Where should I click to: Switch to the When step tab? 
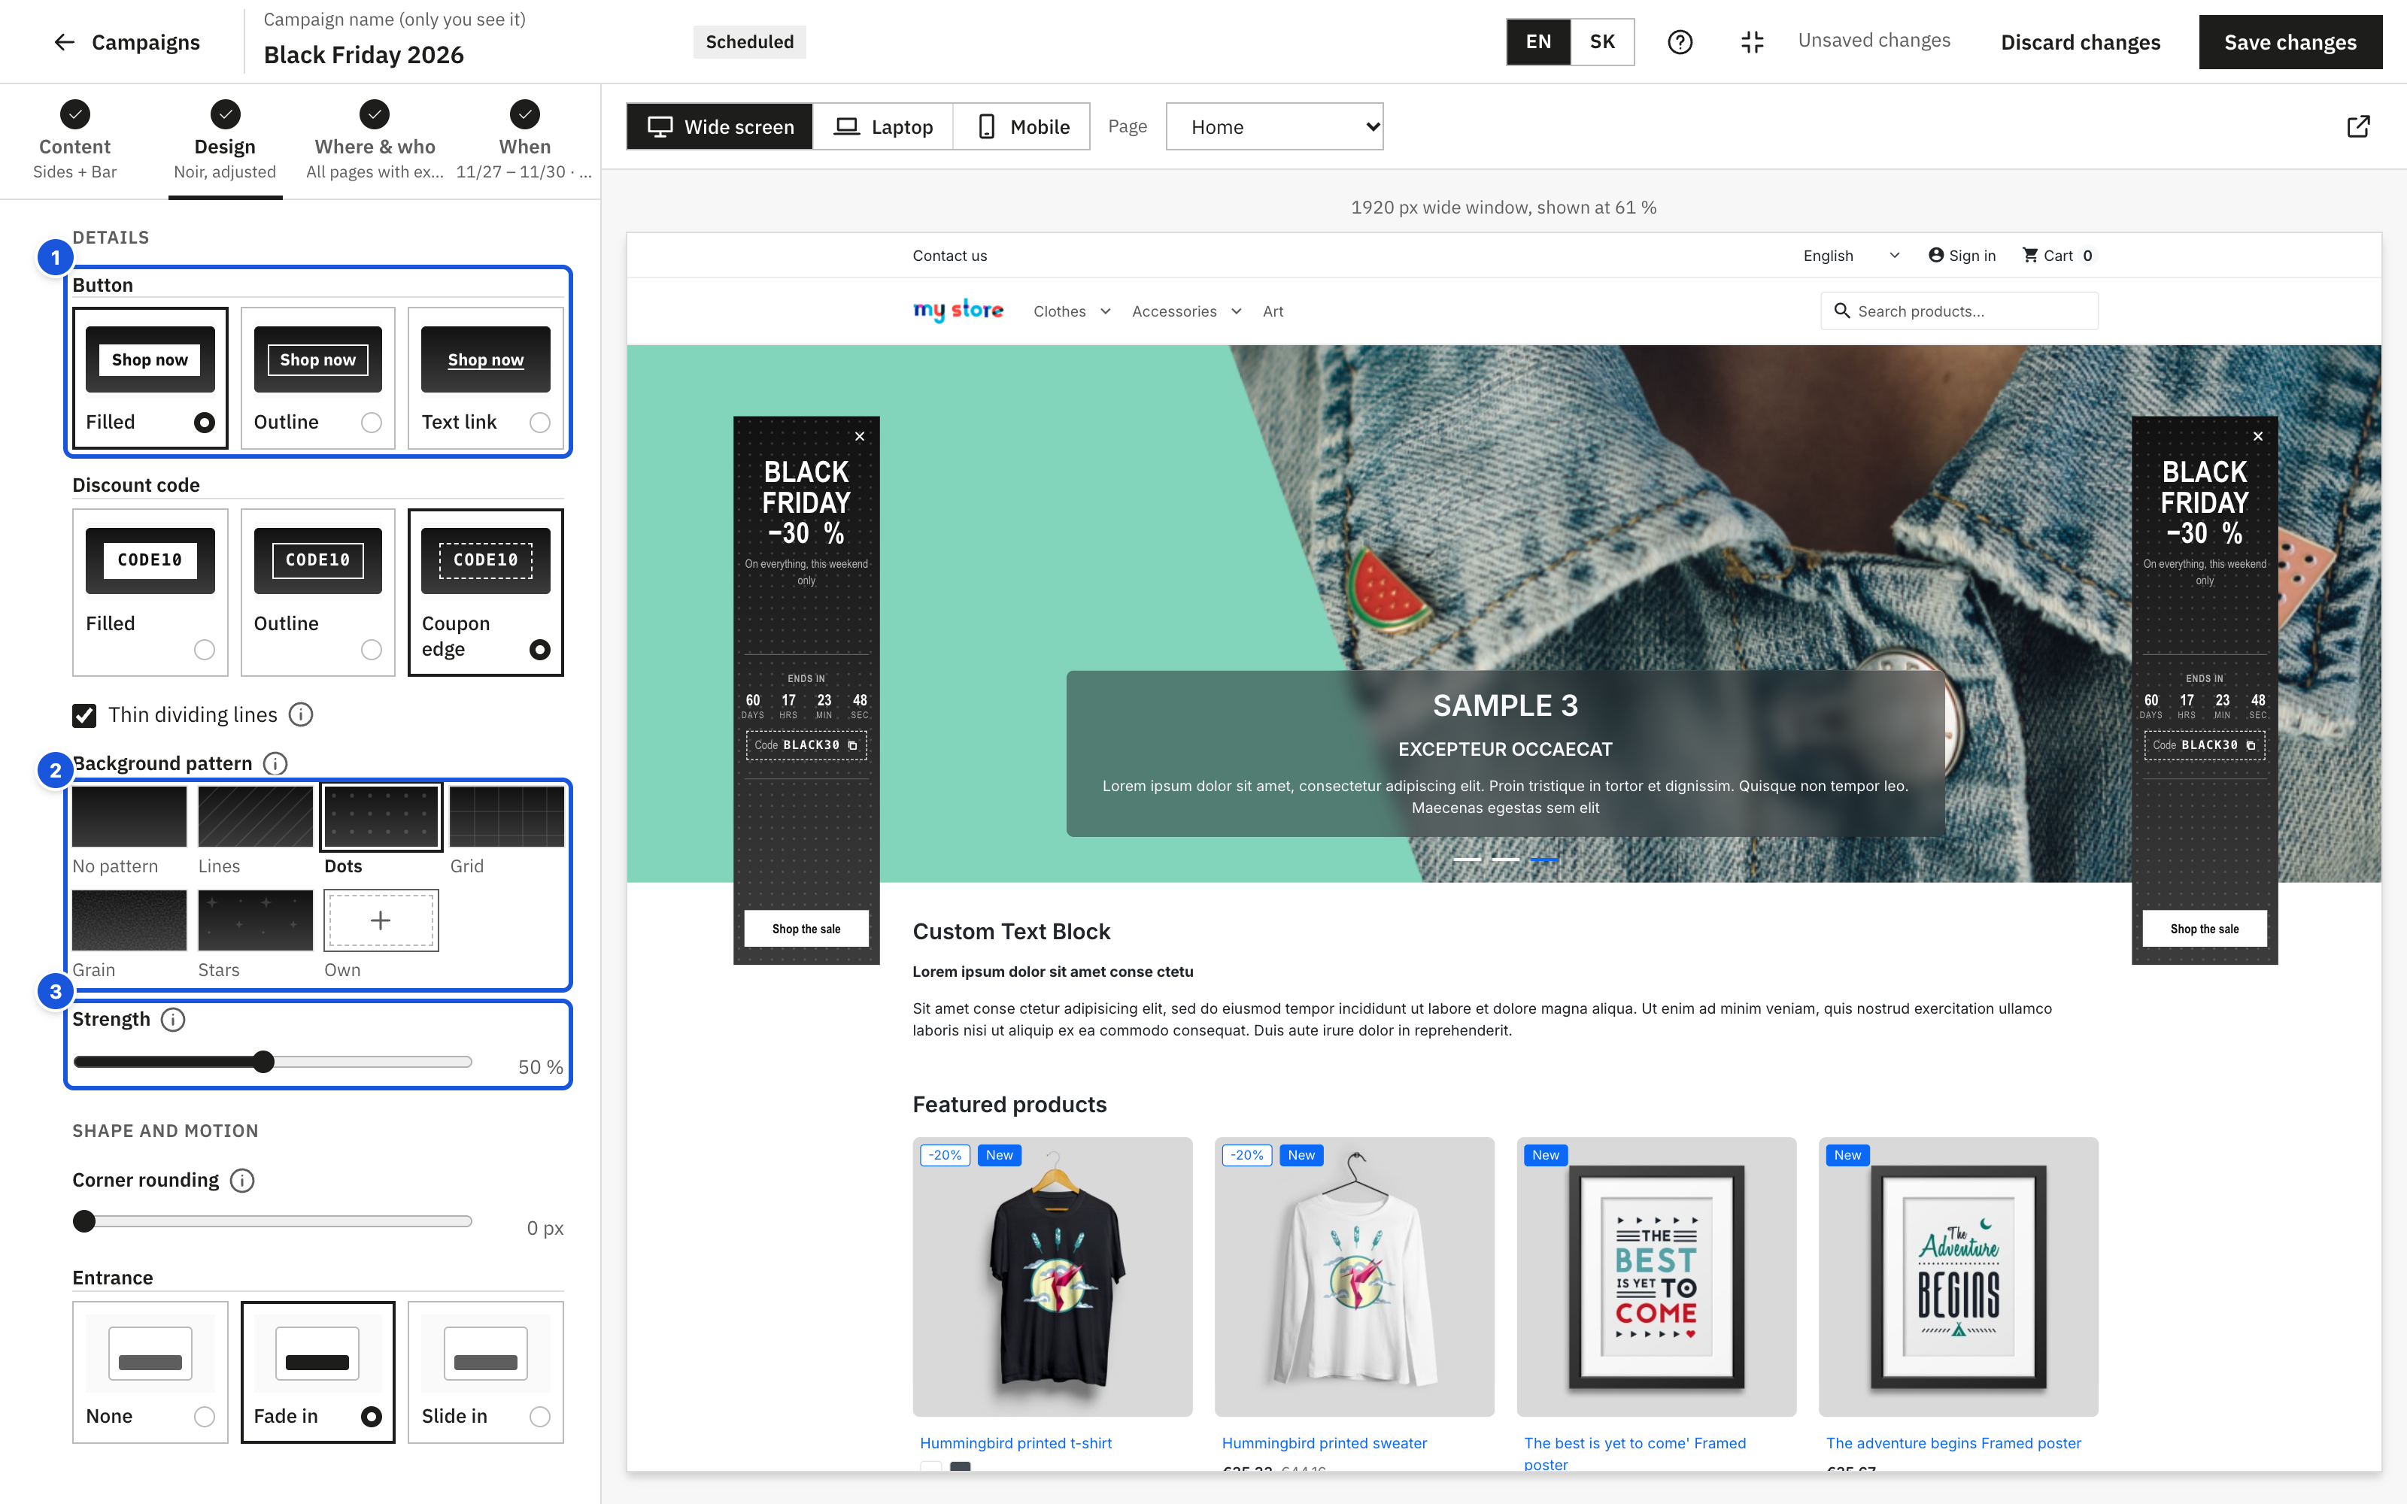524,141
